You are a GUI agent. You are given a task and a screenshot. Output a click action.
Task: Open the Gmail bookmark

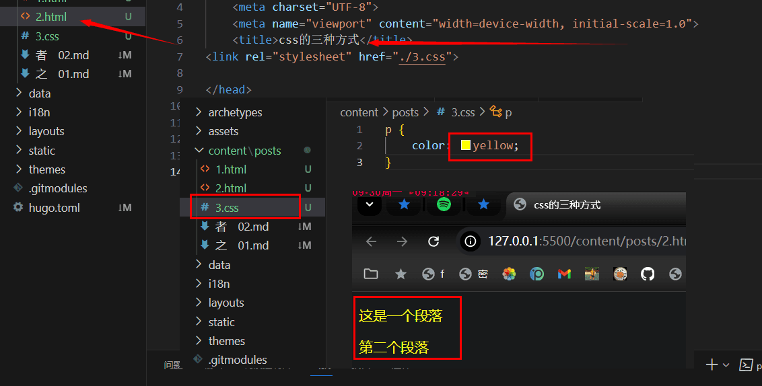[564, 274]
